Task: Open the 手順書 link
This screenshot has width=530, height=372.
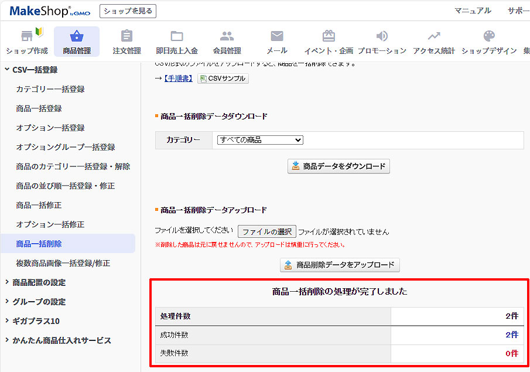Action: 177,79
